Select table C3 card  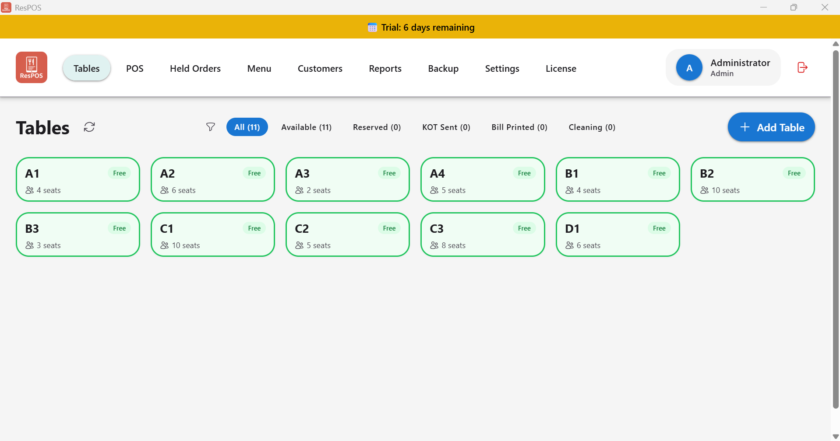tap(483, 234)
